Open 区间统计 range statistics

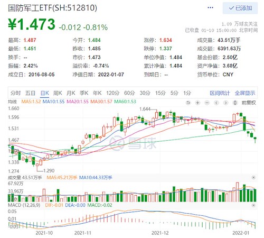click(220, 93)
